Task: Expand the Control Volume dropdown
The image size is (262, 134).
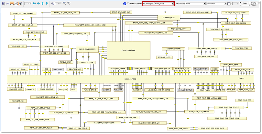Action: click(x=204, y=4)
